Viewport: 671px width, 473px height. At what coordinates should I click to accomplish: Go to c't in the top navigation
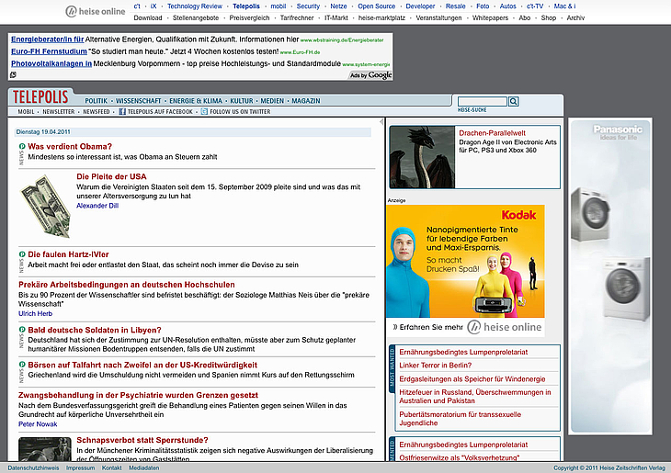coord(137,6)
